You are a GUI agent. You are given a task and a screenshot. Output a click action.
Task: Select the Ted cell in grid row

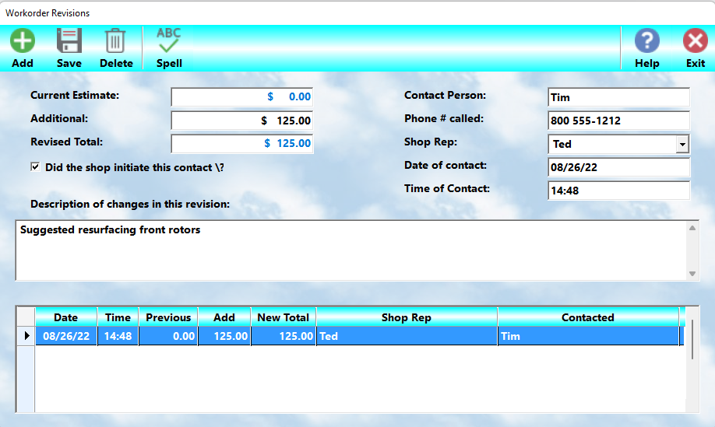pyautogui.click(x=407, y=336)
